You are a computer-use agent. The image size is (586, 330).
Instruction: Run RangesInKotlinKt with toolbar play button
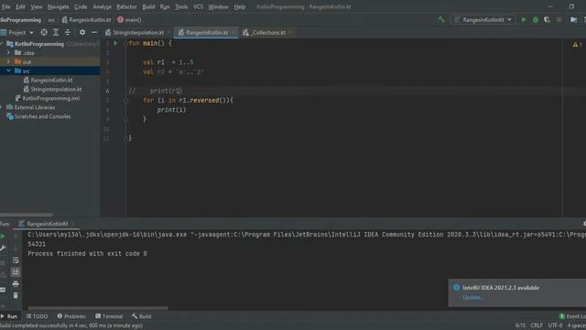pyautogui.click(x=524, y=19)
